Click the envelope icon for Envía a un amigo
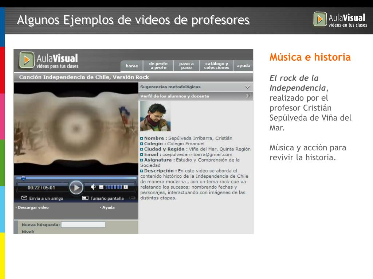This screenshot has height=279, width=373. click(24, 198)
